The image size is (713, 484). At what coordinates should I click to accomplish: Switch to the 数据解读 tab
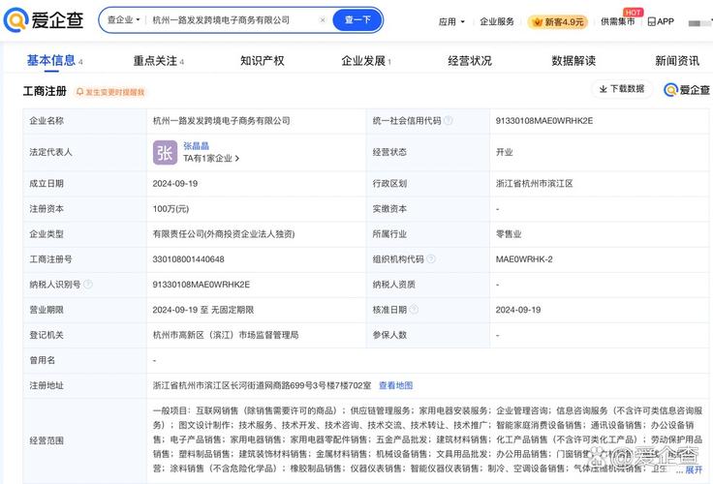(573, 60)
